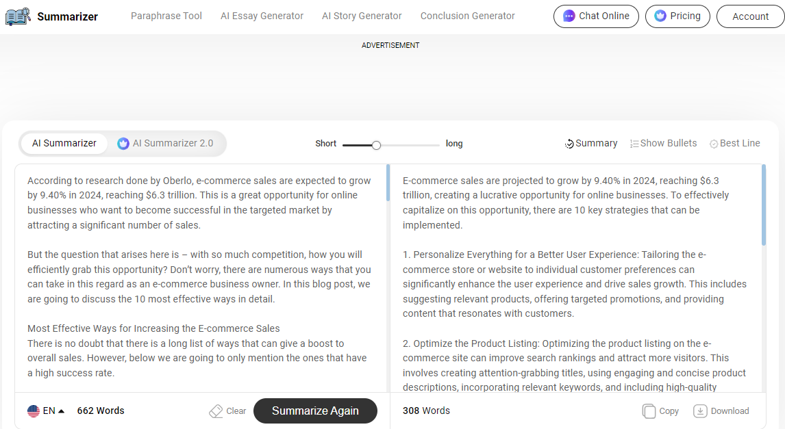Click the US flag language icon
The image size is (785, 429).
(x=34, y=411)
